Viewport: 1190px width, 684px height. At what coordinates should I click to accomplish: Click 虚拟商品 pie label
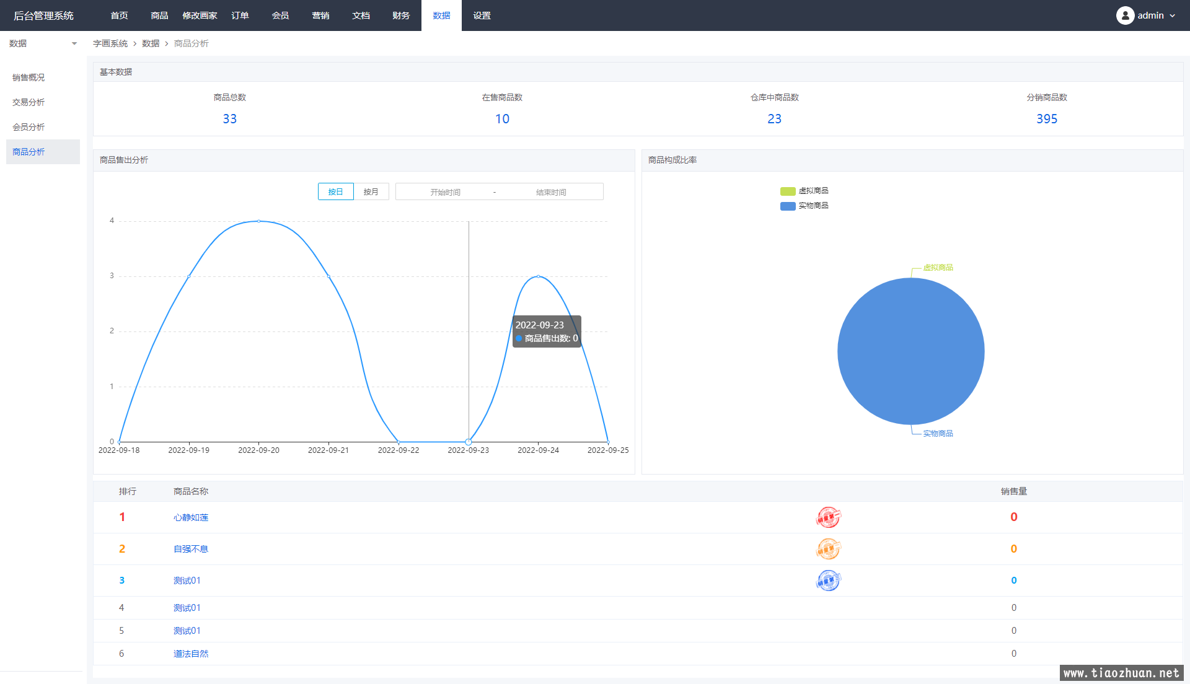[x=938, y=268]
